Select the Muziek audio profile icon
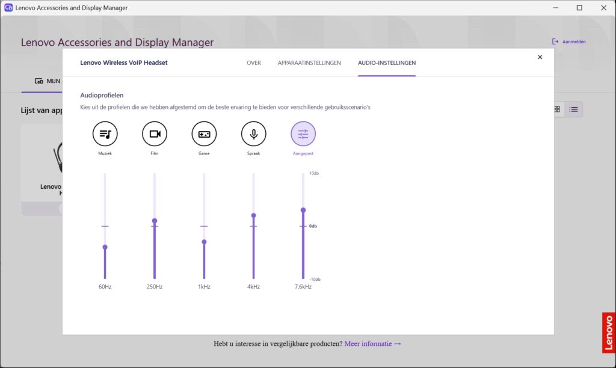Viewport: 616px width, 368px height. [105, 134]
